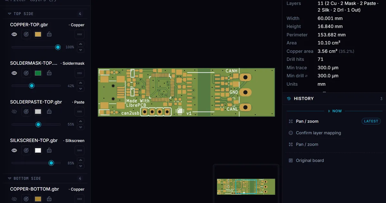Move SOLDERMASK-TOP layer up with arrow

point(81,83)
